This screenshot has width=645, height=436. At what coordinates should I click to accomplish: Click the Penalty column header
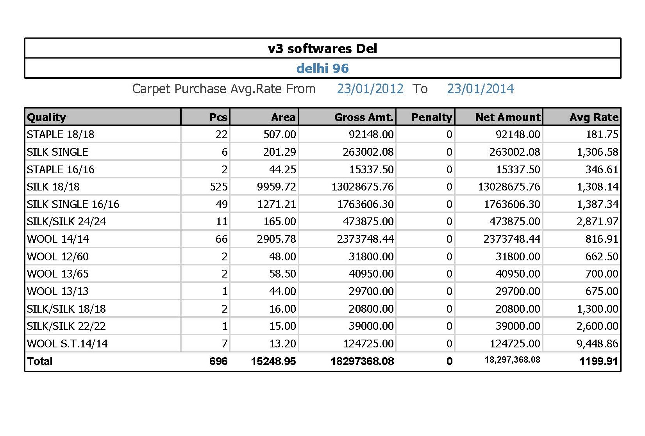431,117
